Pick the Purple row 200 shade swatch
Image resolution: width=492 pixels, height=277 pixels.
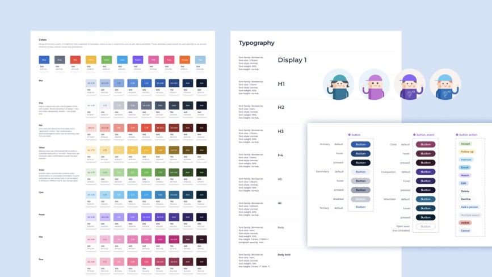click(x=105, y=217)
